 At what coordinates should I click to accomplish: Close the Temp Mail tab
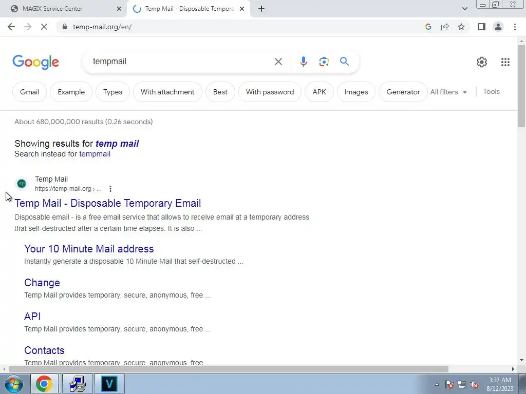[242, 9]
